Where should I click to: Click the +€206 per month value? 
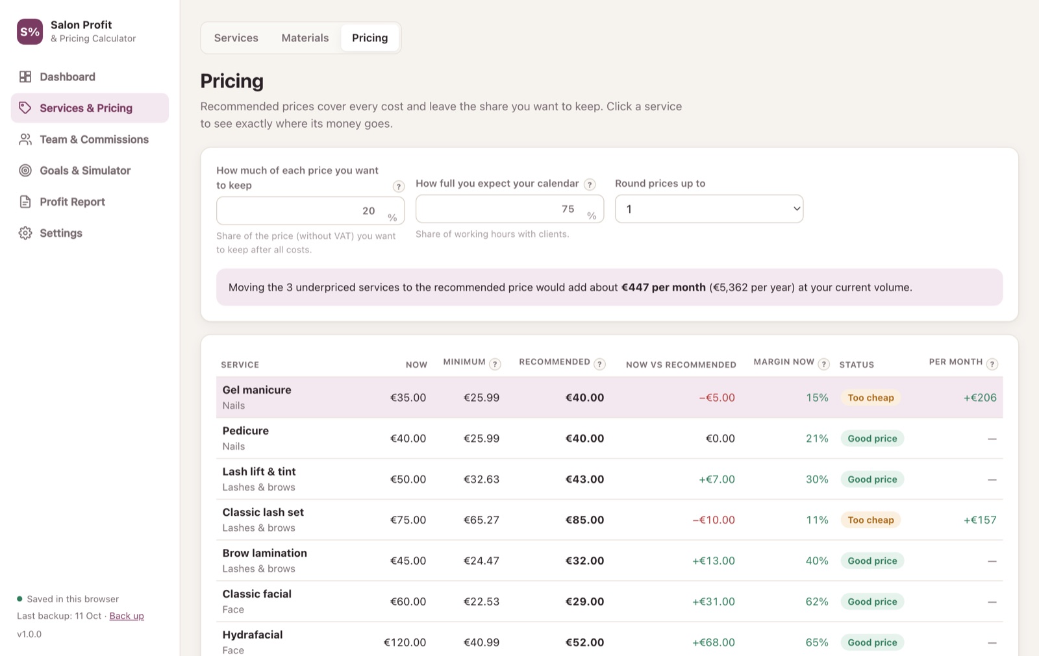pyautogui.click(x=980, y=398)
